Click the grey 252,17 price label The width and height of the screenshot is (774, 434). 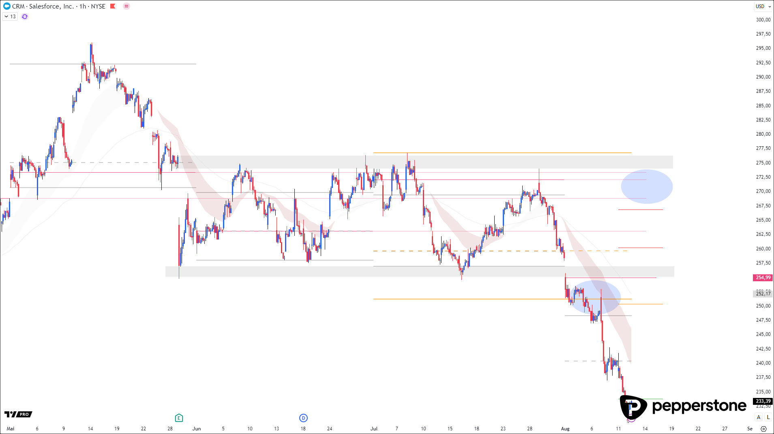763,293
